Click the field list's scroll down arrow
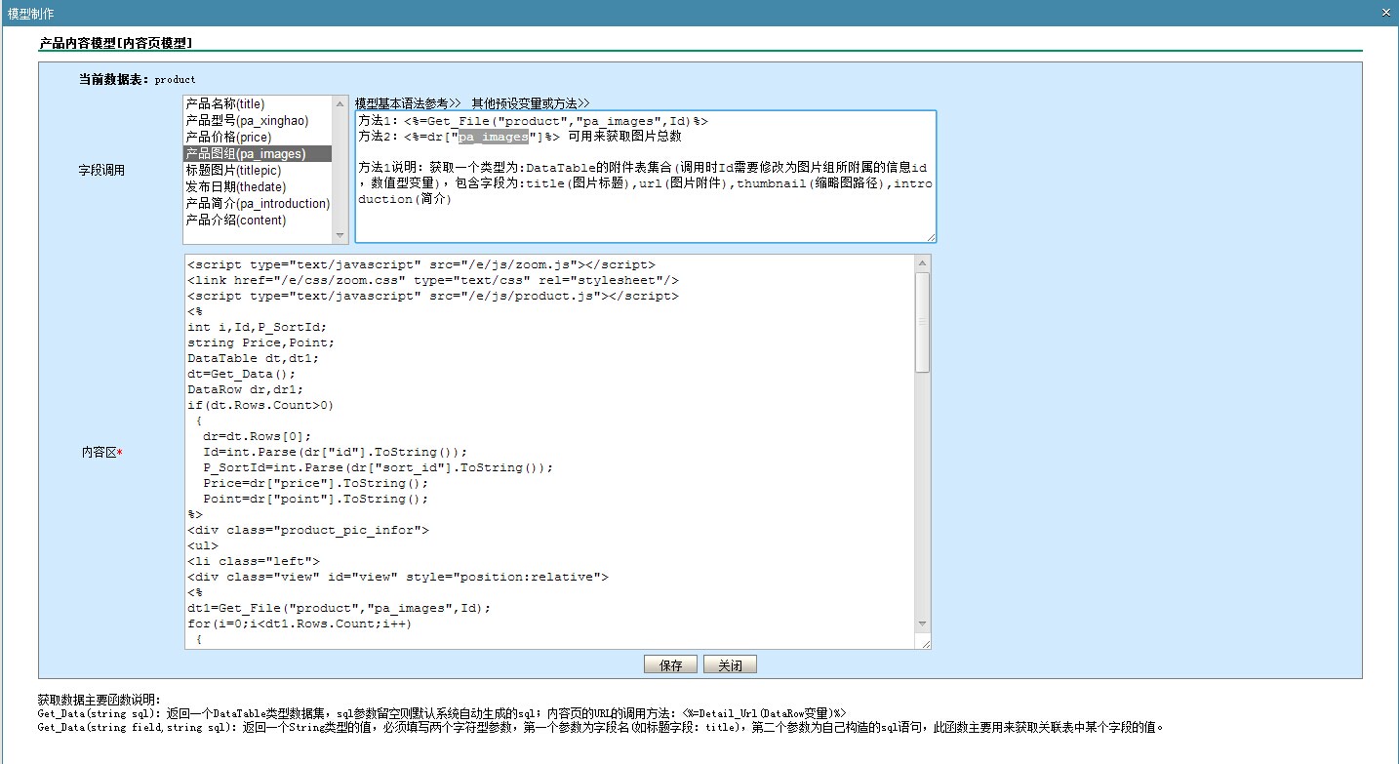Screen dimensions: 1399x764 (x=340, y=235)
